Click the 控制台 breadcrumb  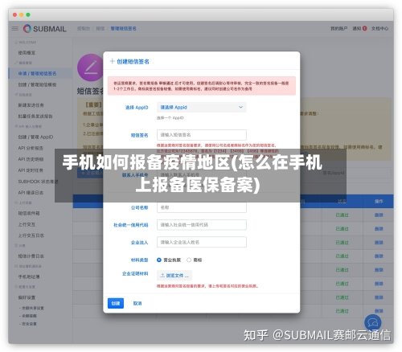[84, 28]
